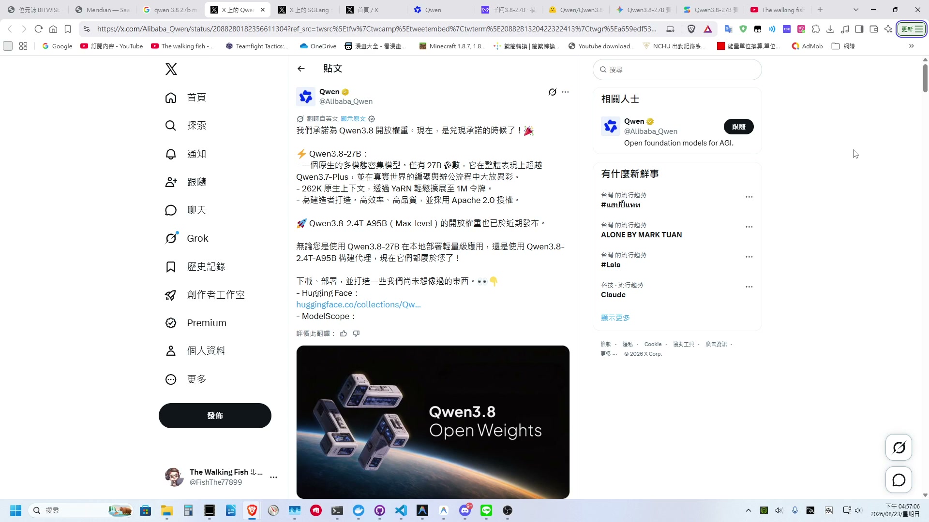This screenshot has height=522, width=929.
Task: Open 創作者工作室 creator studio
Action: [205, 295]
